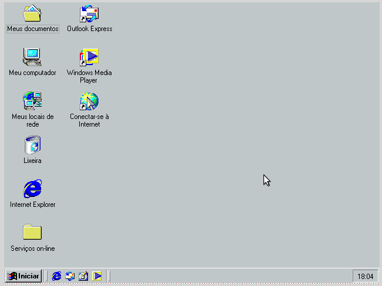The width and height of the screenshot is (382, 286).
Task: Click the Quick Launch toolbar grip handle
Action: point(46,276)
